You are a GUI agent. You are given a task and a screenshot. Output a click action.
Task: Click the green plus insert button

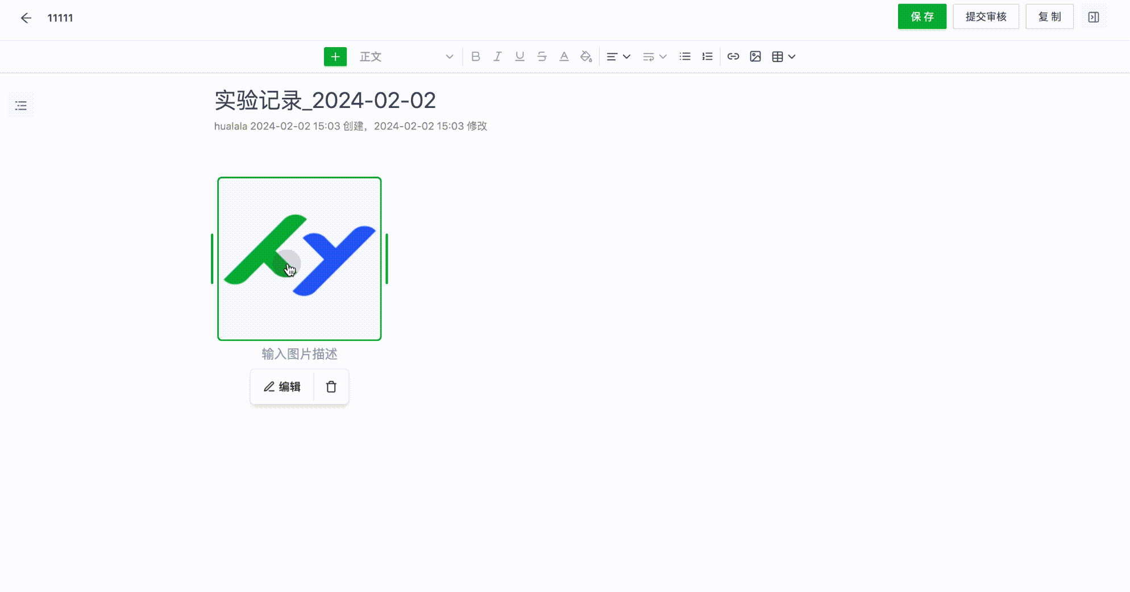(335, 57)
